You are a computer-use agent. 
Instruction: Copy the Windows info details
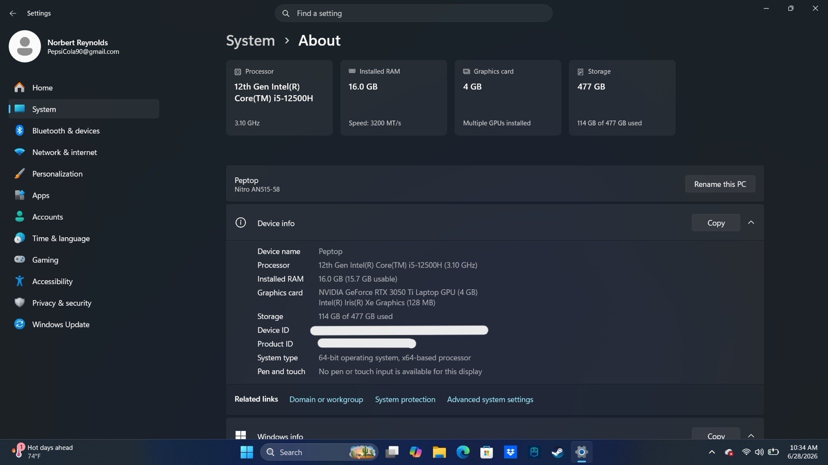coord(716,435)
